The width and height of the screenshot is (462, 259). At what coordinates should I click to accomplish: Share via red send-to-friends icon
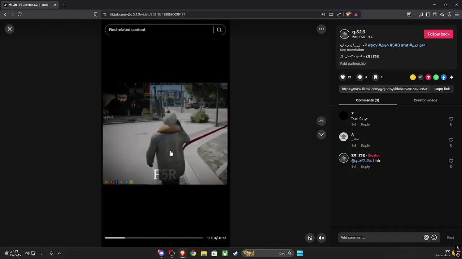428,77
